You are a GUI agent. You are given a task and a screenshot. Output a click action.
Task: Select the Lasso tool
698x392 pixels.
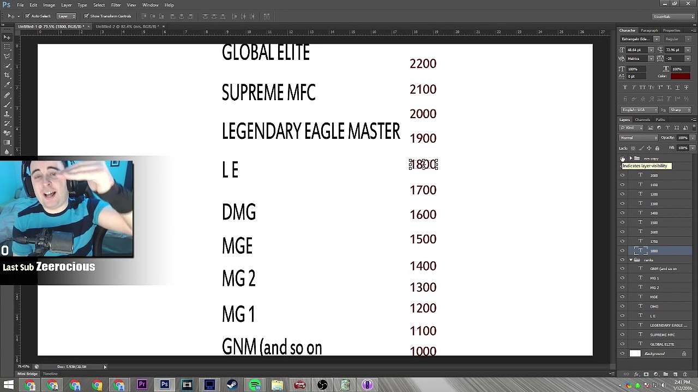coord(8,56)
